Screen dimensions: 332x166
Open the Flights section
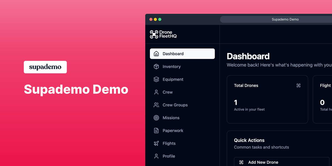coord(182,143)
